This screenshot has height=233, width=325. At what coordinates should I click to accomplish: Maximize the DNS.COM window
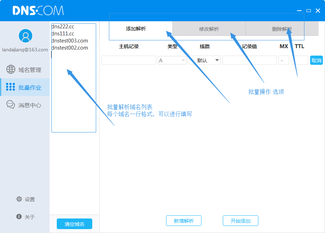[309, 11]
